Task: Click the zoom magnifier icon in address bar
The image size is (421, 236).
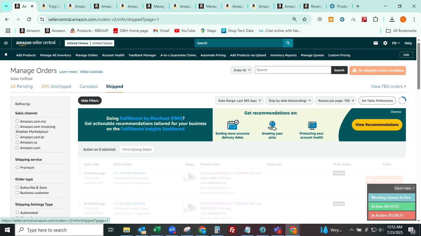Action: coord(295,19)
